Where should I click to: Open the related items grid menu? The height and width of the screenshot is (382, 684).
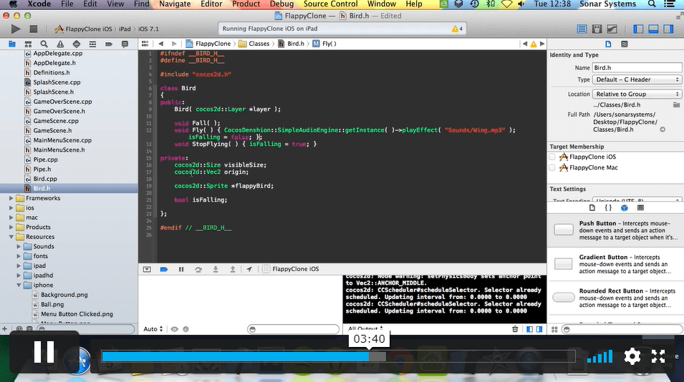click(x=145, y=44)
